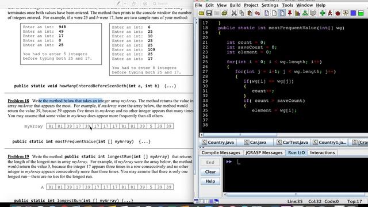Click line number 38 in the editor
The height and width of the screenshot is (207, 368).
[x=205, y=125]
